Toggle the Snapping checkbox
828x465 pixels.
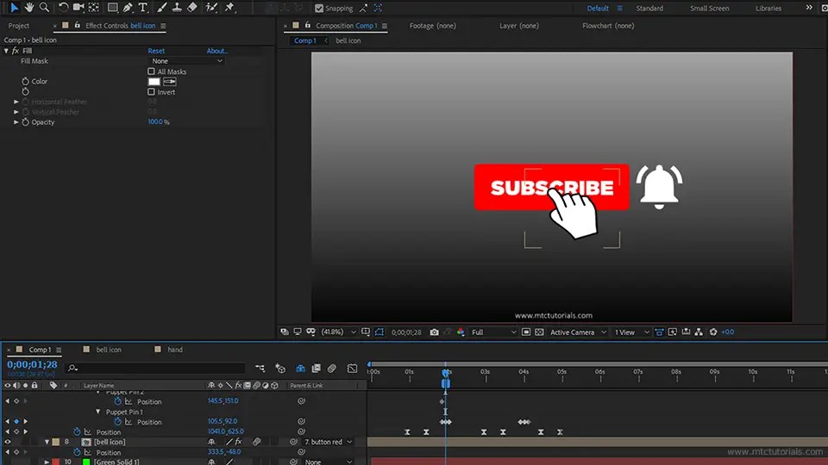pos(319,9)
